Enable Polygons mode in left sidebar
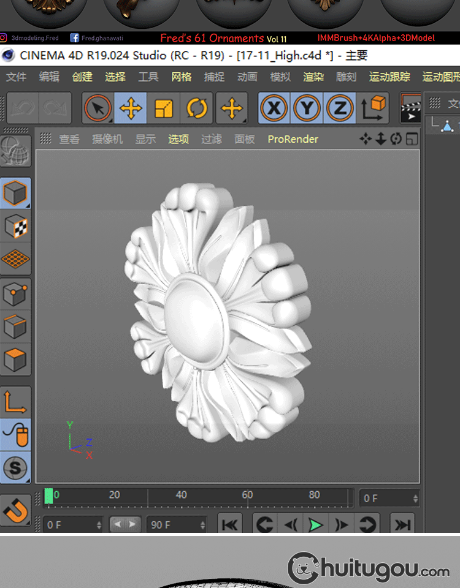The width and height of the screenshot is (460, 588). pos(15,359)
